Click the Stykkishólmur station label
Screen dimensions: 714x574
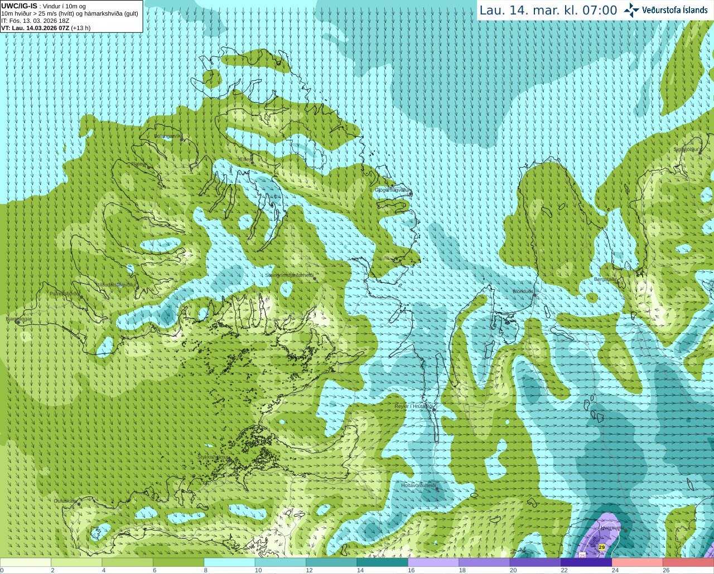click(x=214, y=457)
